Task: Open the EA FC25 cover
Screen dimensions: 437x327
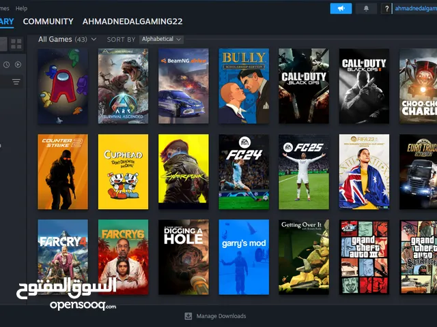Action: coord(304,172)
